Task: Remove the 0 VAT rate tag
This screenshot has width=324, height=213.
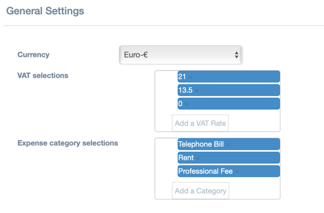Action: point(186,104)
